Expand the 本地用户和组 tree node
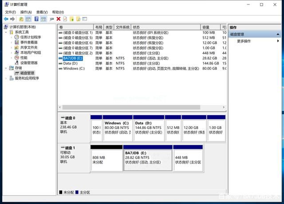Viewport: 284px width, 204px height. coord(12,52)
